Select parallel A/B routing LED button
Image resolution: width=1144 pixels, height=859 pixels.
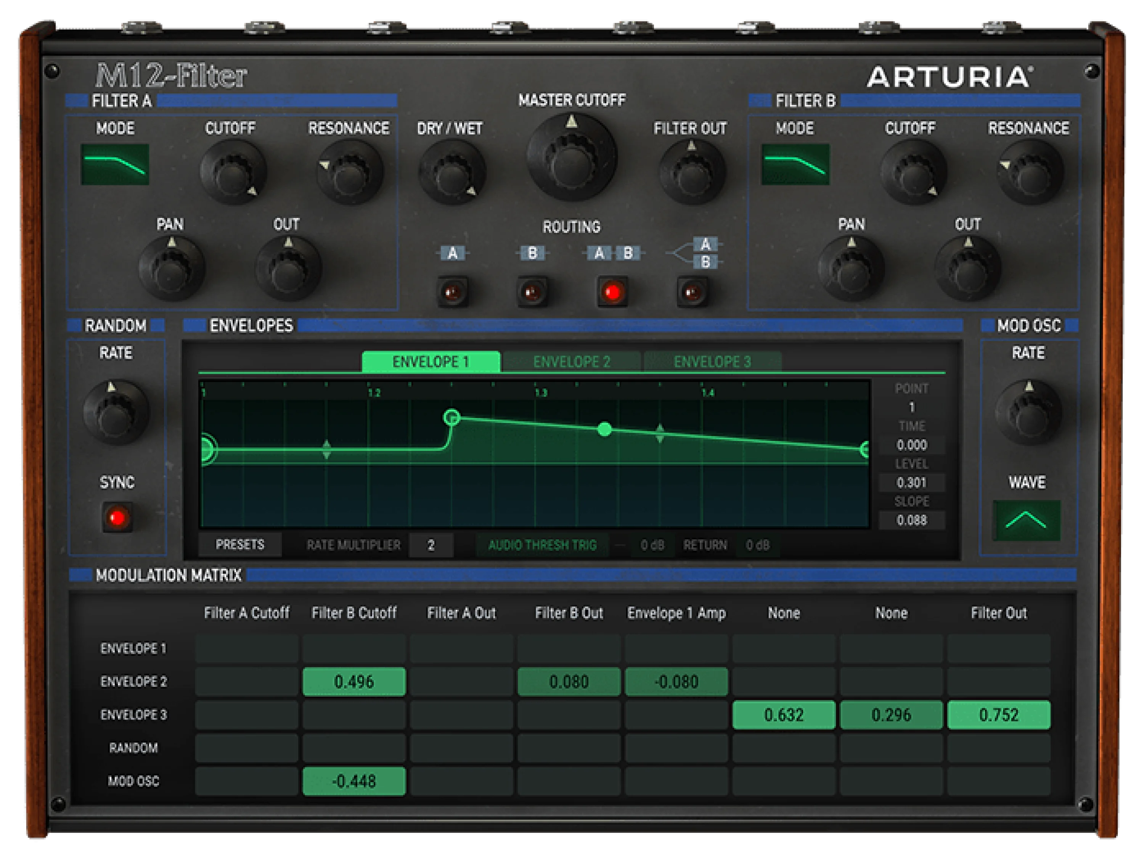point(692,292)
